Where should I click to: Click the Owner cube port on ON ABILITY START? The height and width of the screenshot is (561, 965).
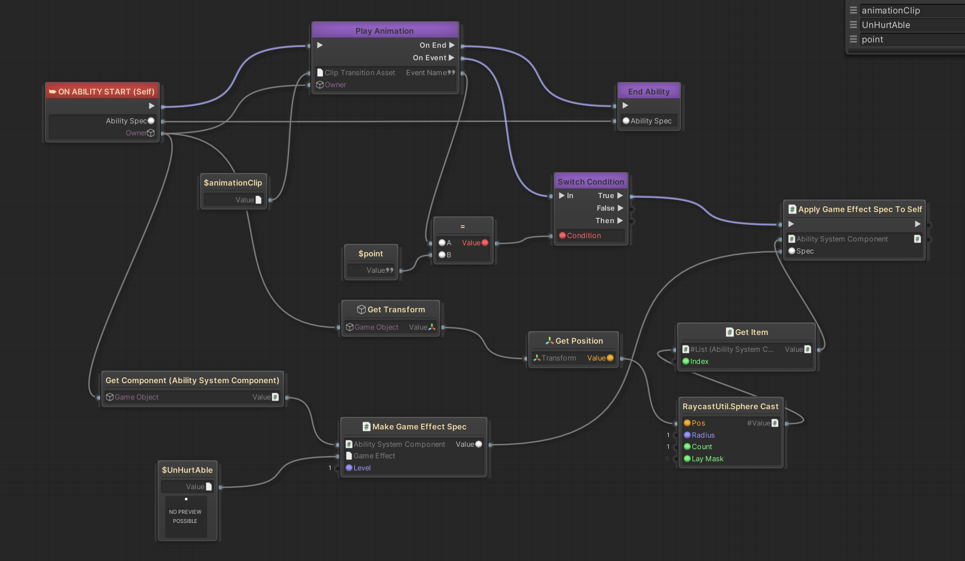(151, 133)
